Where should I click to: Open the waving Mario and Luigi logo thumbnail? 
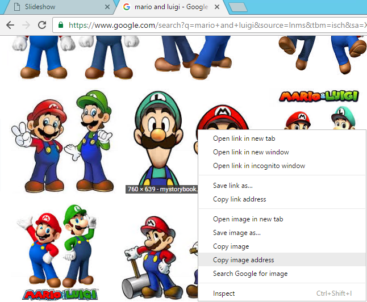tap(59, 253)
